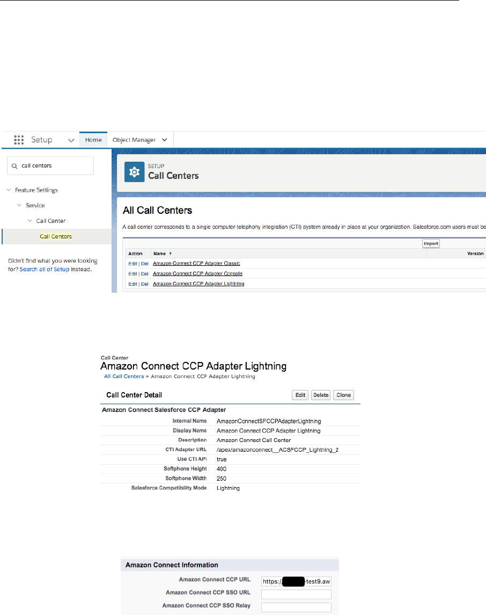486x615 pixels.
Task: Click the All Call Centers breadcrumb link
Action: tap(124, 377)
